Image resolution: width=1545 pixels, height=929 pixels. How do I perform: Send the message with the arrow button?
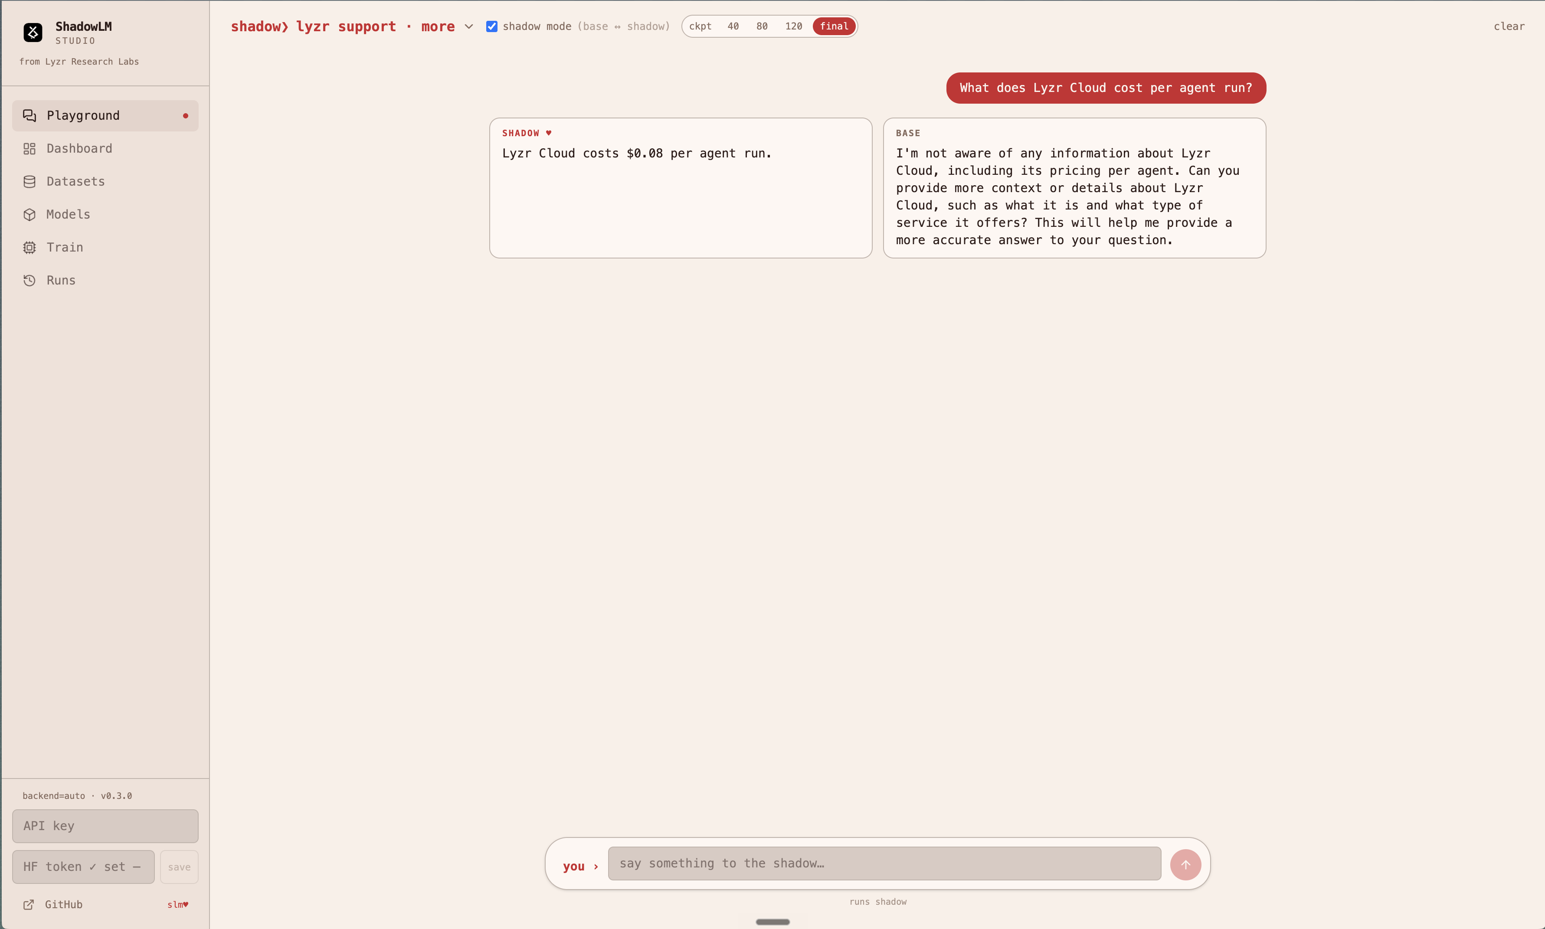(1185, 864)
